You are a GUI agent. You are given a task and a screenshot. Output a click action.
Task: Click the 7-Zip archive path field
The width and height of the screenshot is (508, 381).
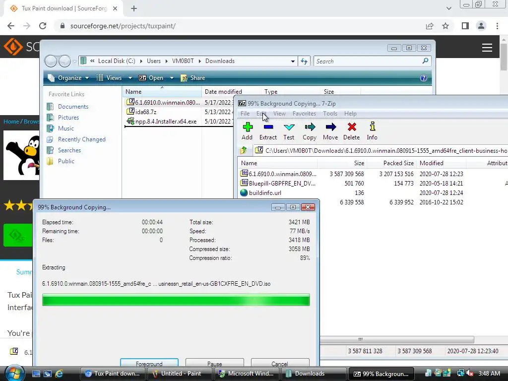pyautogui.click(x=381, y=150)
